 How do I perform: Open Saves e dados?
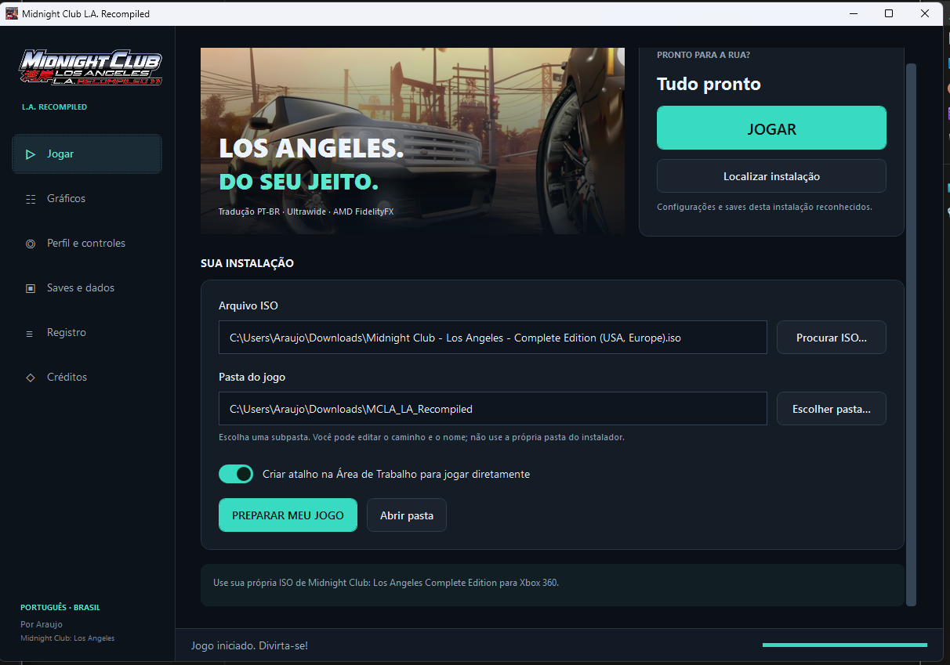point(87,288)
